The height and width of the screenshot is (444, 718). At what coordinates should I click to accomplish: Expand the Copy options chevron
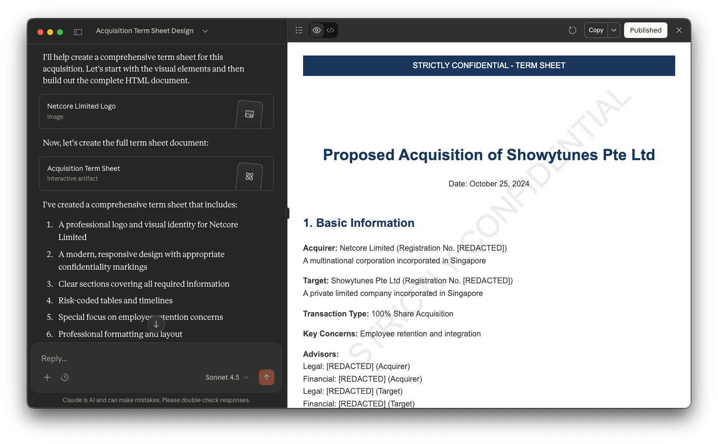click(614, 30)
